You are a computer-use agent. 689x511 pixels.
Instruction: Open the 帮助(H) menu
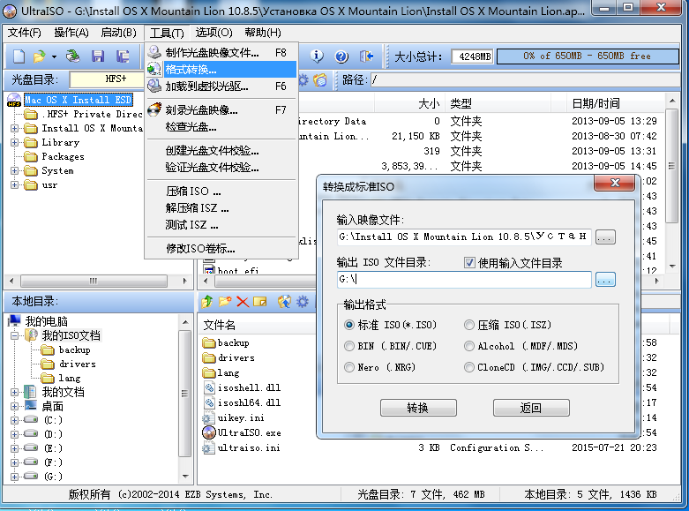coord(263,33)
